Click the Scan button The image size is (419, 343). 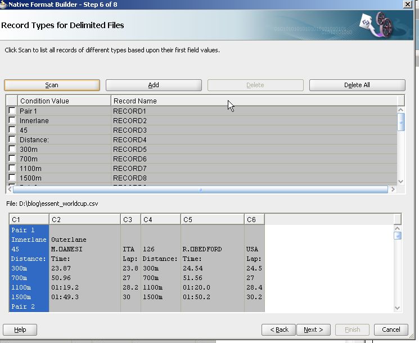click(x=52, y=85)
